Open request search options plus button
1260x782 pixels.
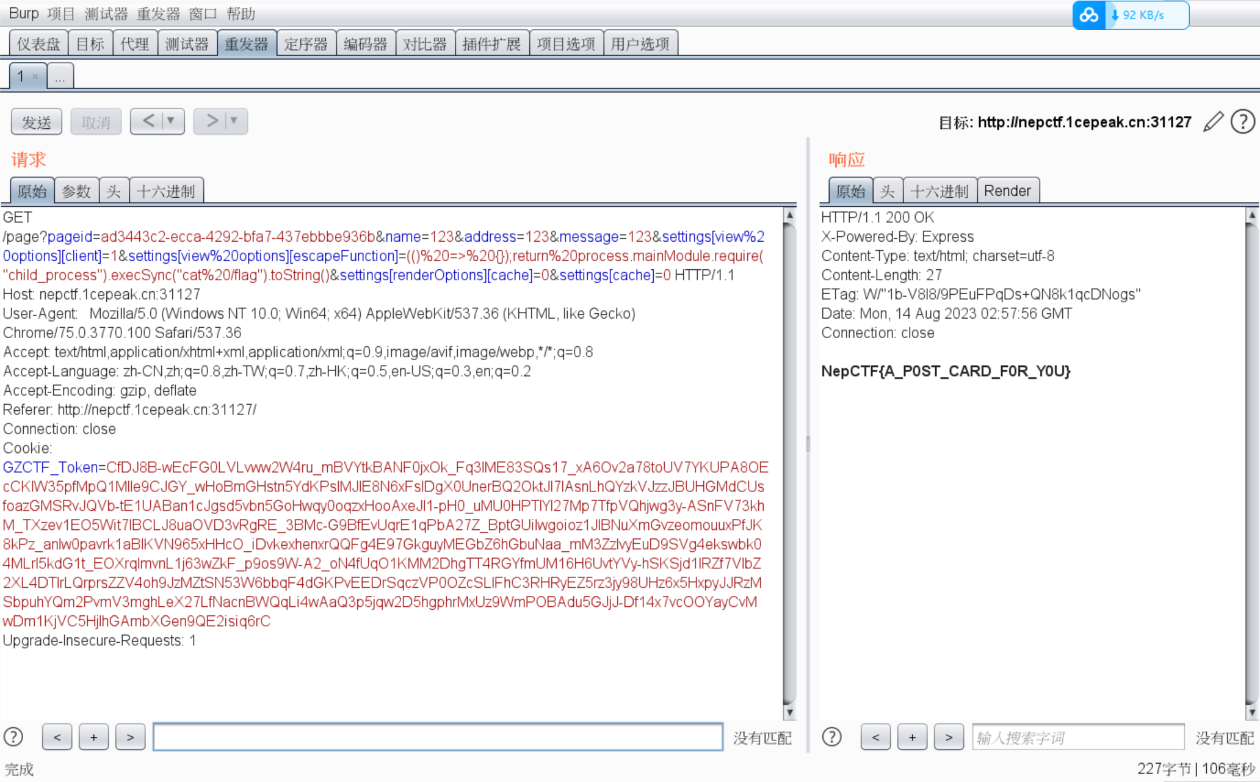(x=93, y=737)
